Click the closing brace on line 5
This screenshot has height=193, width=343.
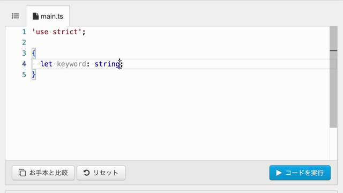click(x=34, y=75)
